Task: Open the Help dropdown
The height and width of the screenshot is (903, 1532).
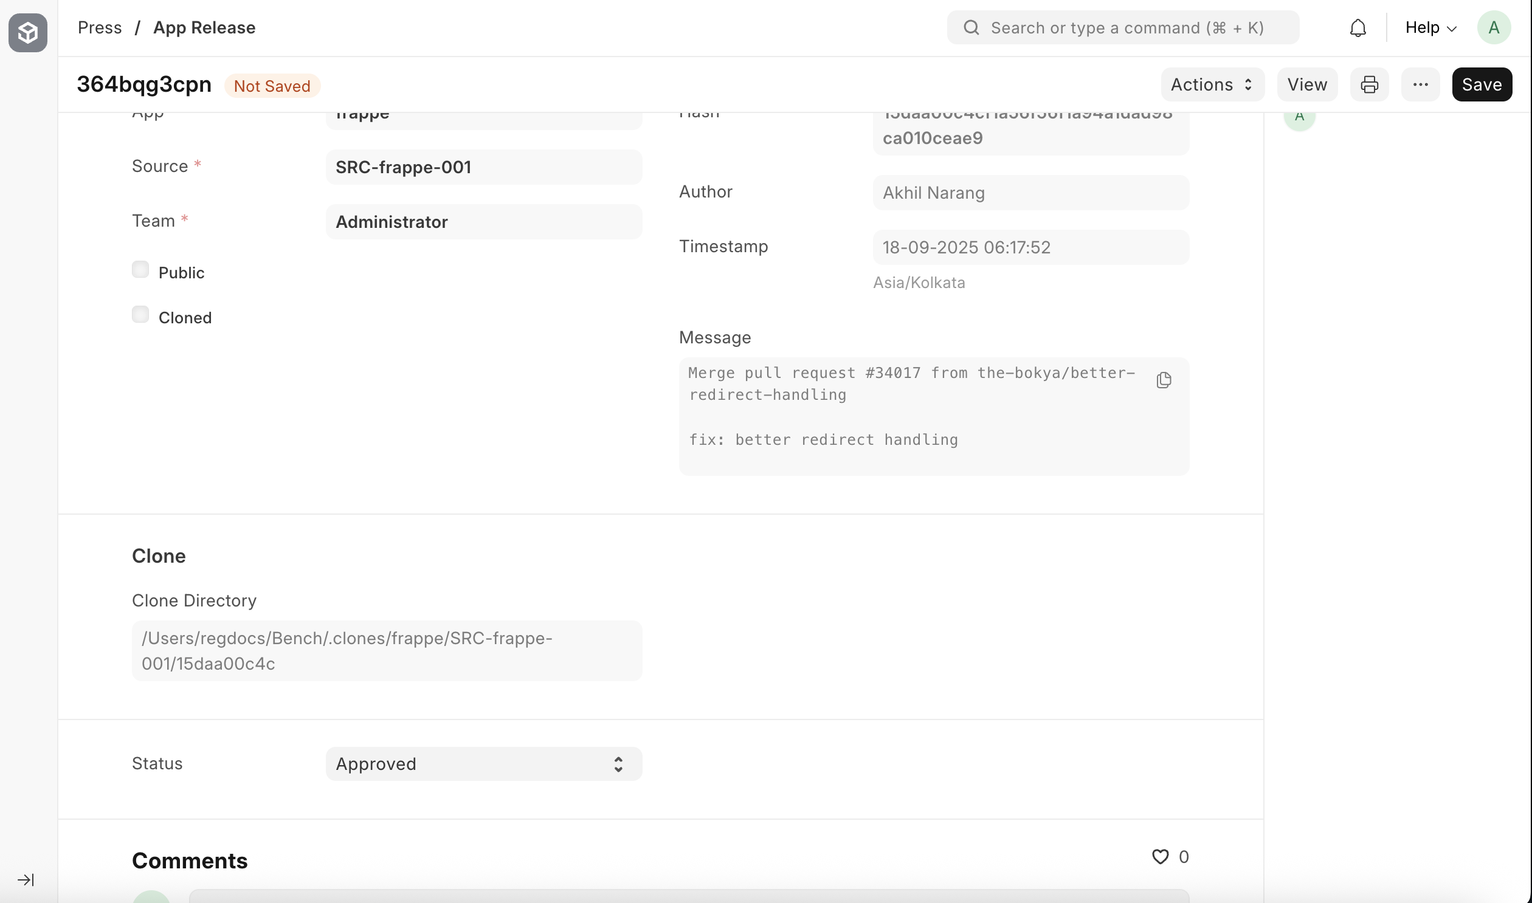Action: click(1430, 27)
